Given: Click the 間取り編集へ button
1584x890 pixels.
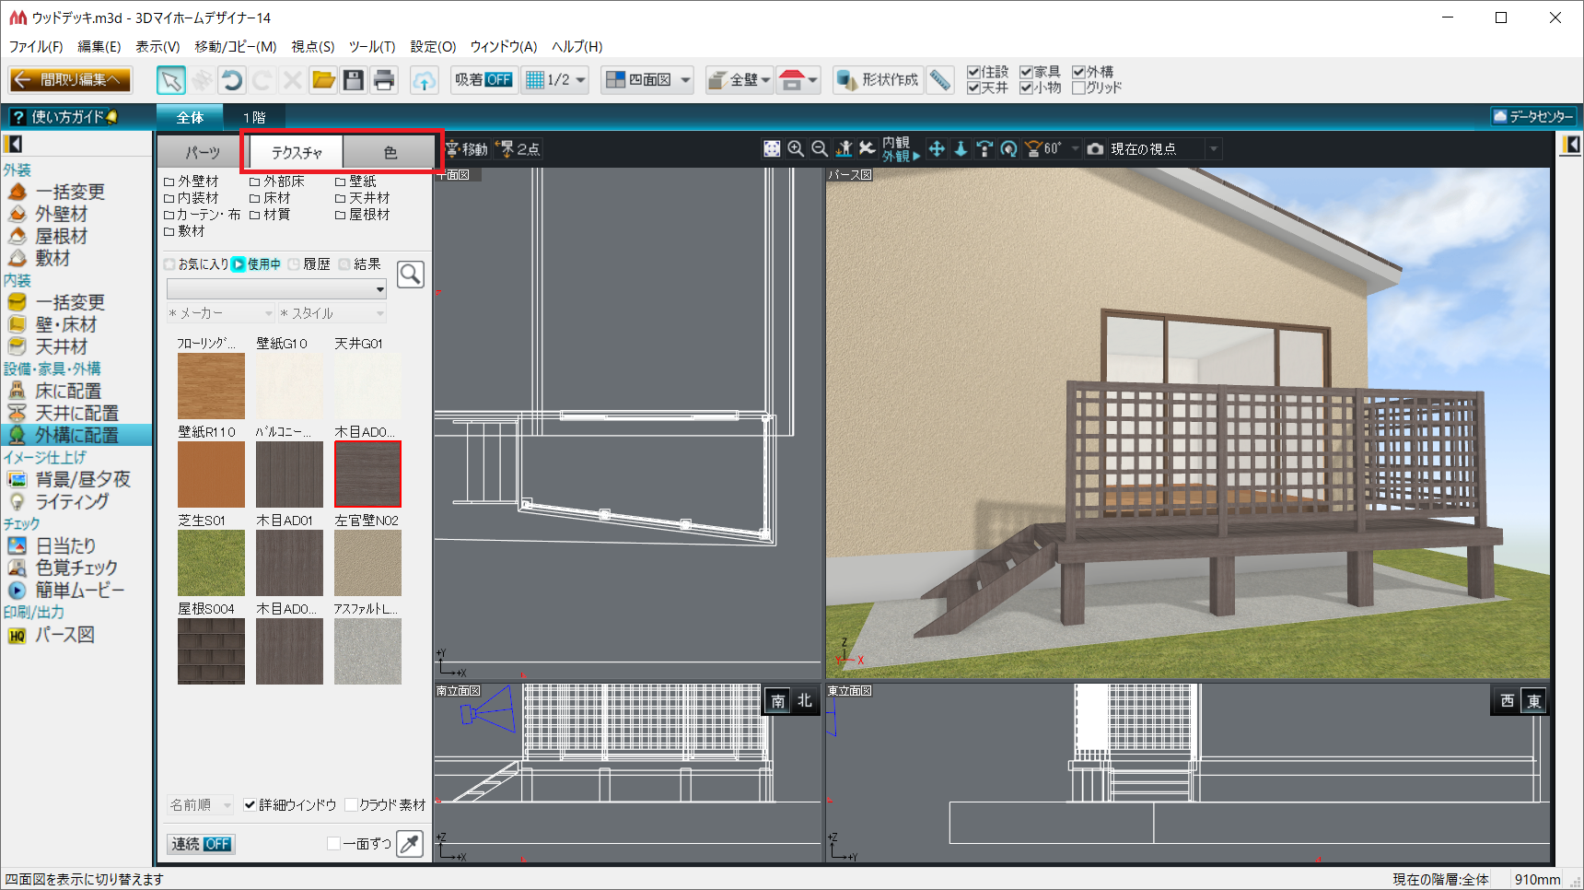Looking at the screenshot, I should coord(71,81).
